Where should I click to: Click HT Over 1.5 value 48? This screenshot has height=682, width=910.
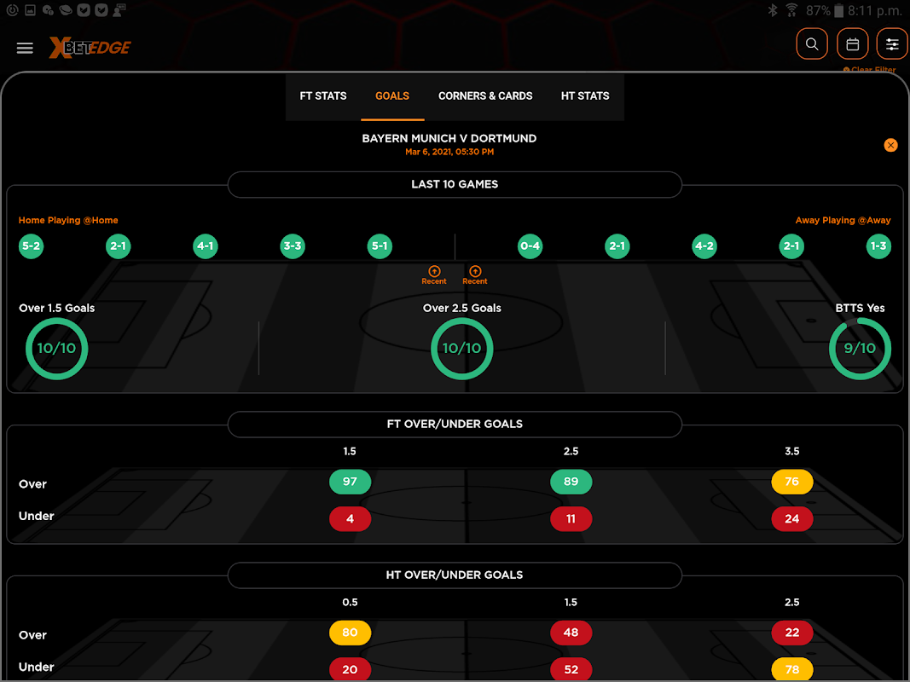coord(571,632)
